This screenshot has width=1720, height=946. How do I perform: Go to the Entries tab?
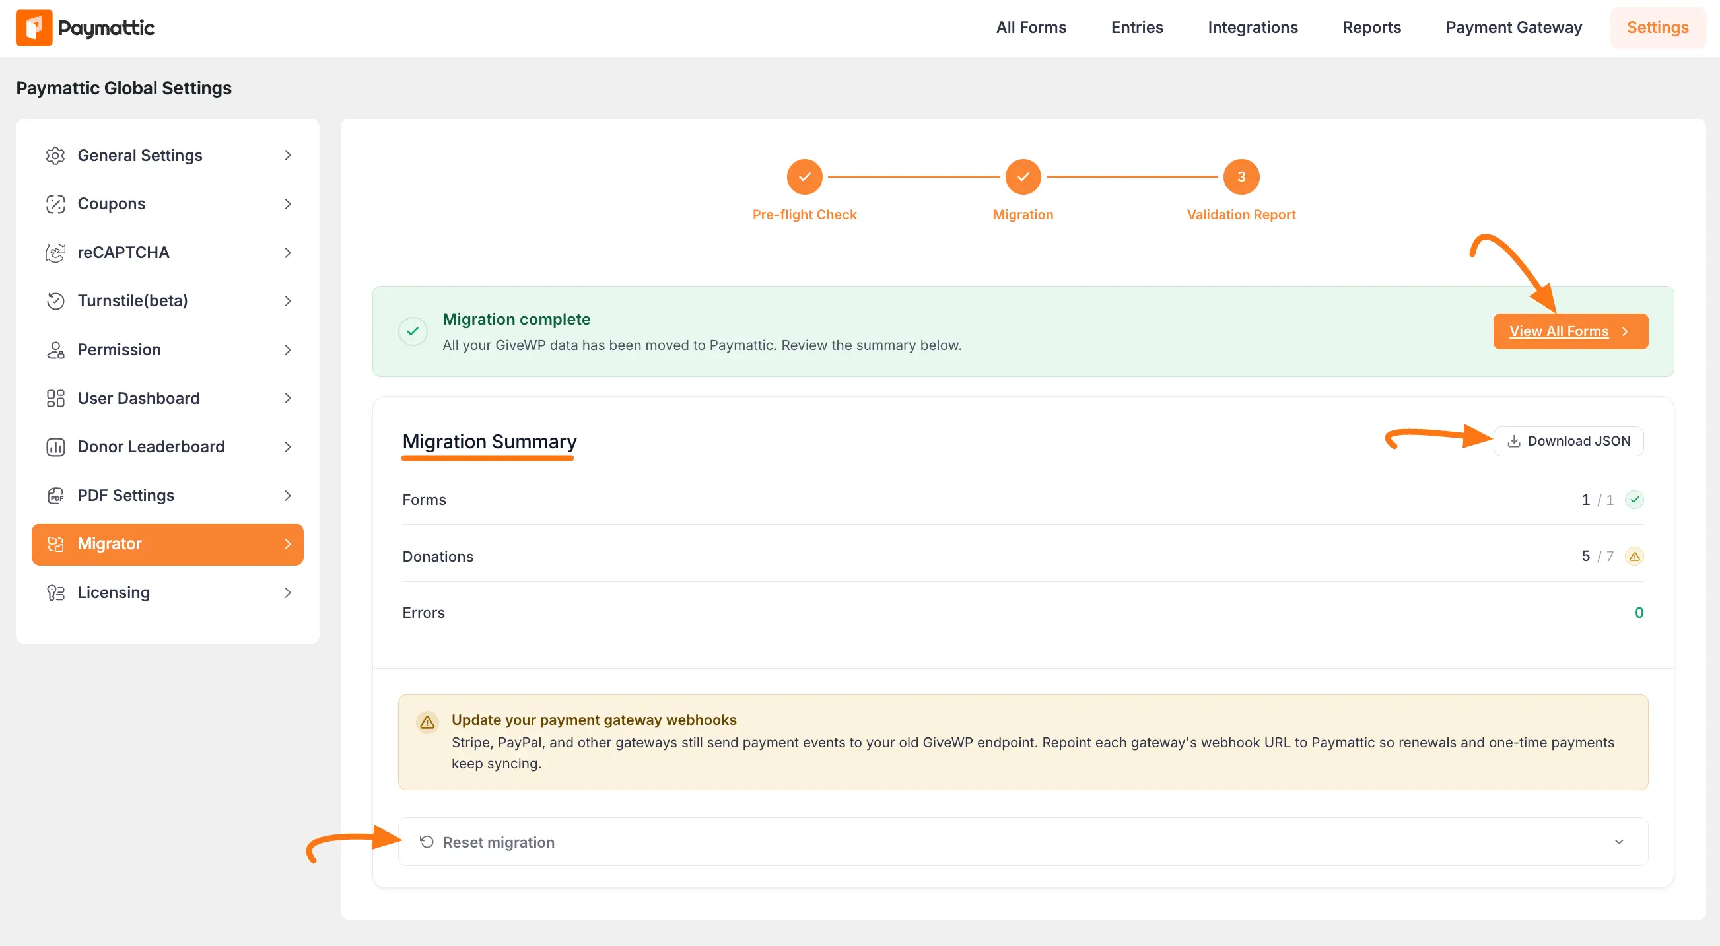coord(1136,27)
